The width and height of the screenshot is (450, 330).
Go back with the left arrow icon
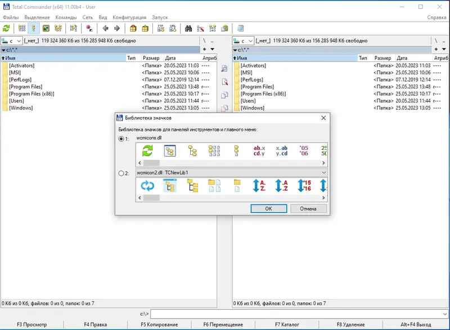coord(105,28)
